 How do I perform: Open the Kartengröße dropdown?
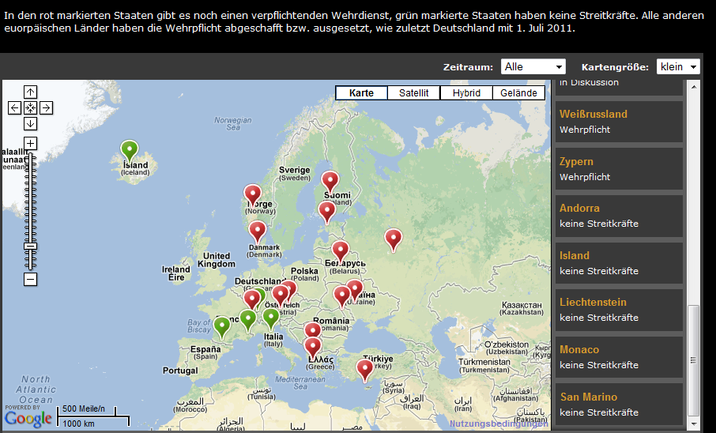tap(678, 67)
